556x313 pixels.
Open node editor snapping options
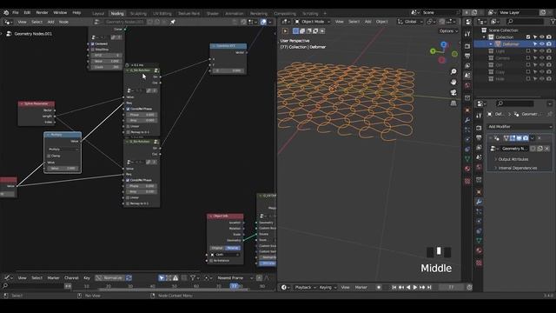[x=252, y=22]
